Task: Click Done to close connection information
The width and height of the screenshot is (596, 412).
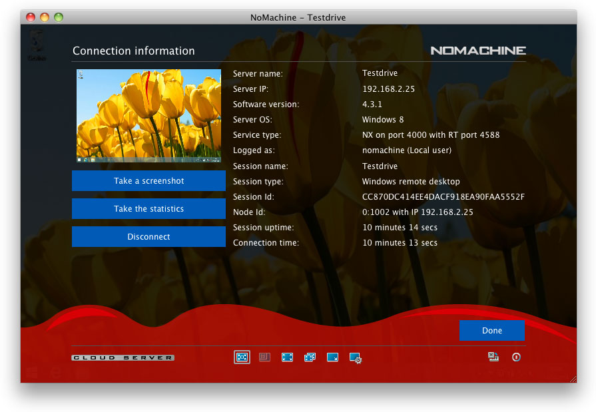Action: [491, 331]
